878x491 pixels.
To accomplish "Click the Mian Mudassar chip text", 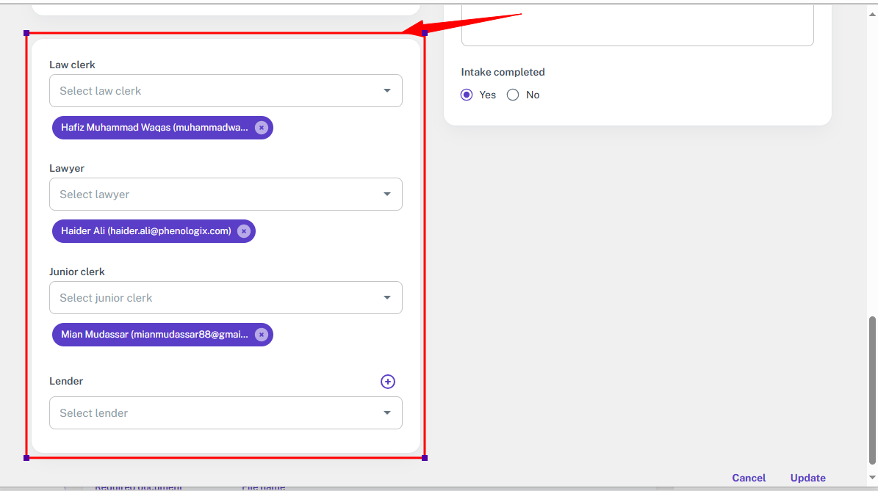I will [x=154, y=335].
